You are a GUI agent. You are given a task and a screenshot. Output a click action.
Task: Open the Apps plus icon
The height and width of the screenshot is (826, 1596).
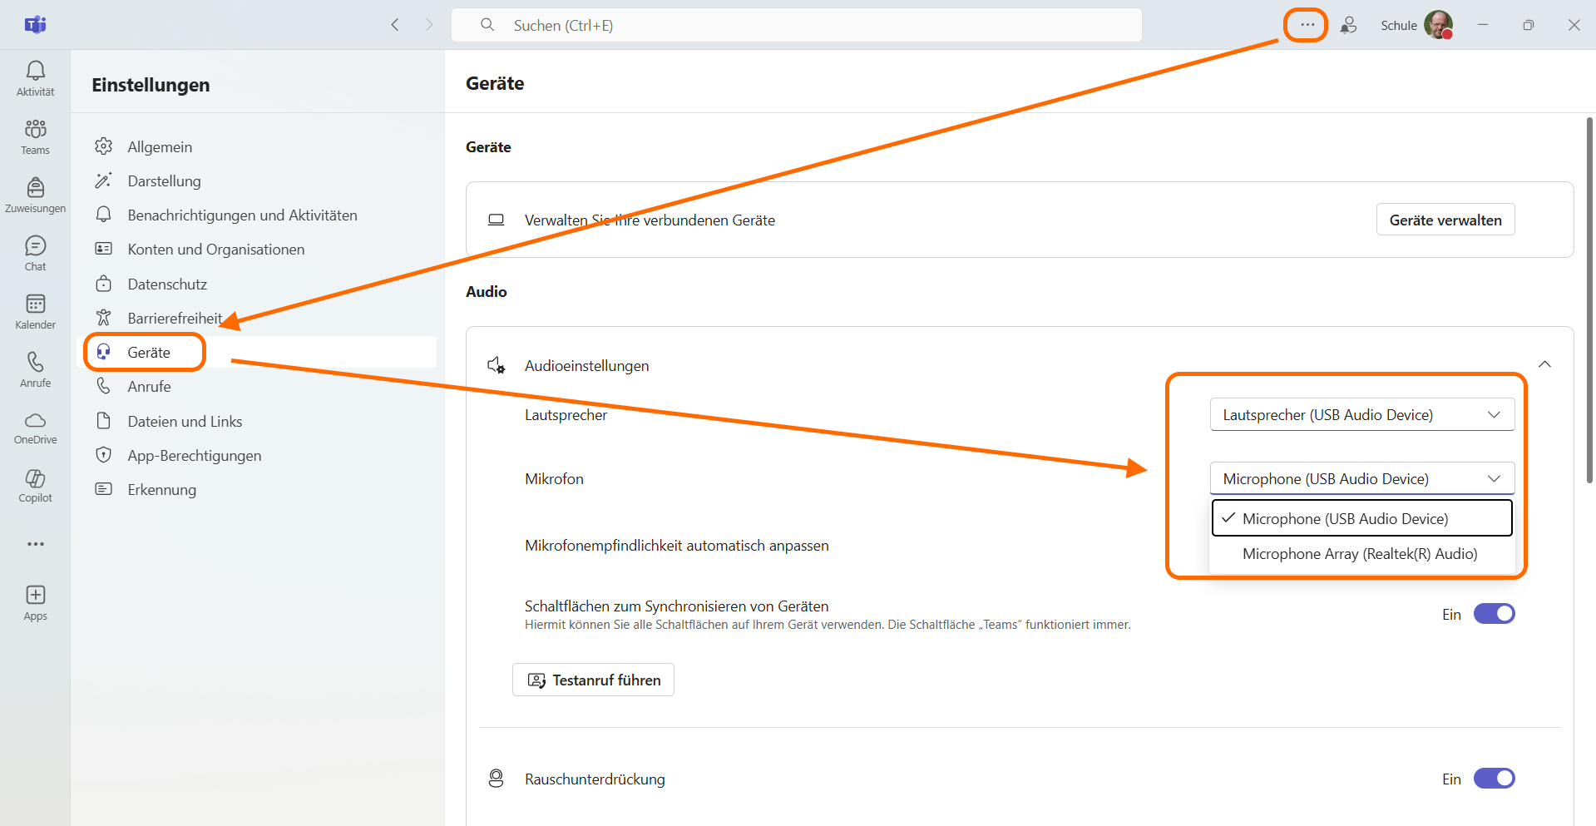[x=35, y=602]
